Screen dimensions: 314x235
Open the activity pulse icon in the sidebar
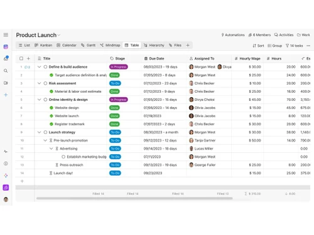[x=6, y=152]
